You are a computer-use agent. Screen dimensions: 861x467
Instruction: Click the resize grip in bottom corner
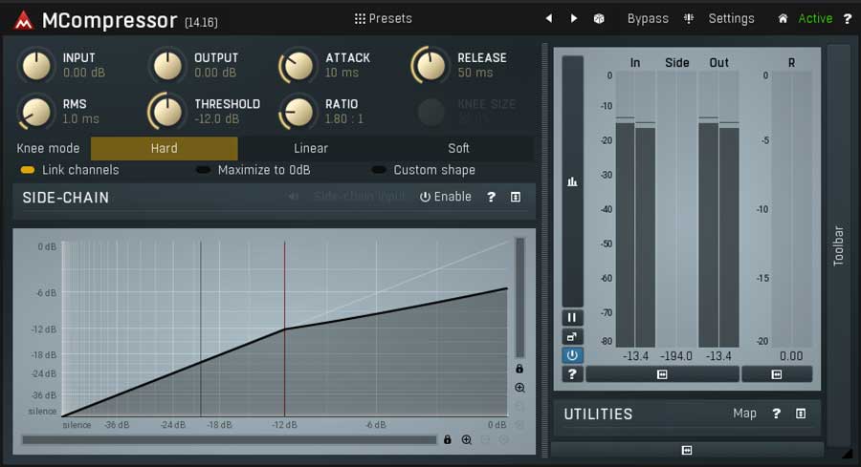tap(848, 454)
